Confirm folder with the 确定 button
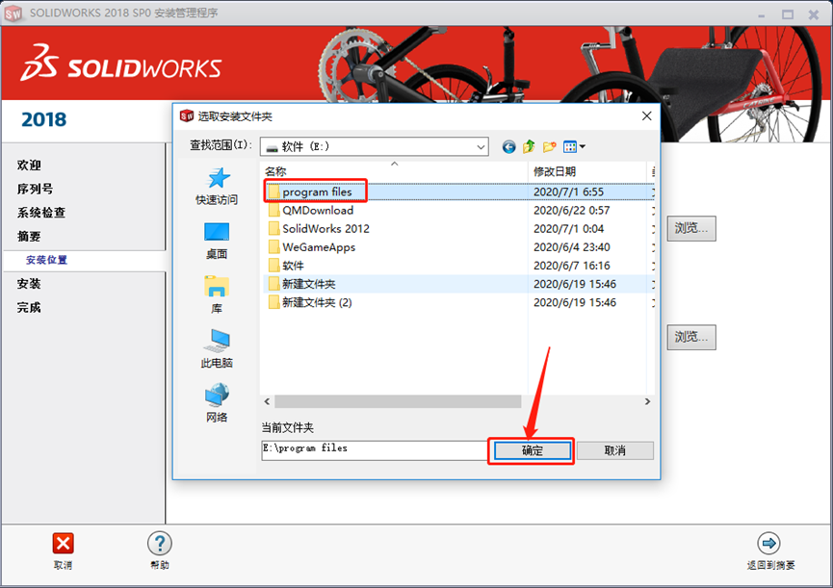The width and height of the screenshot is (833, 588). [x=531, y=450]
